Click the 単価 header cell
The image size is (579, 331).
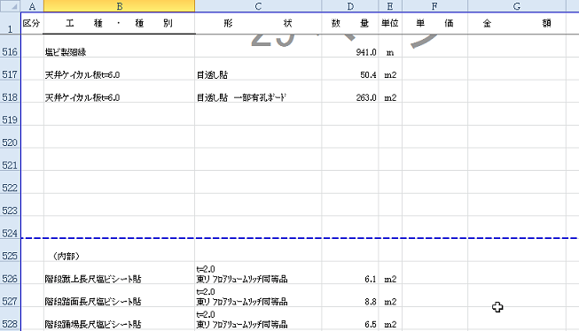[x=434, y=24]
